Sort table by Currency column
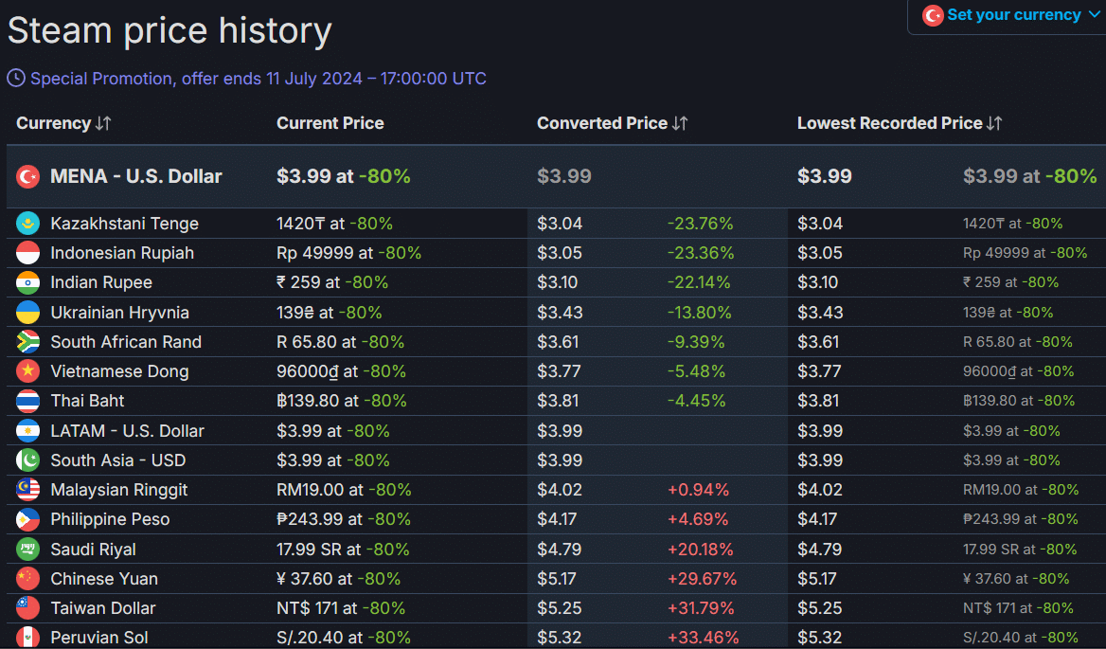This screenshot has height=649, width=1106. click(63, 123)
